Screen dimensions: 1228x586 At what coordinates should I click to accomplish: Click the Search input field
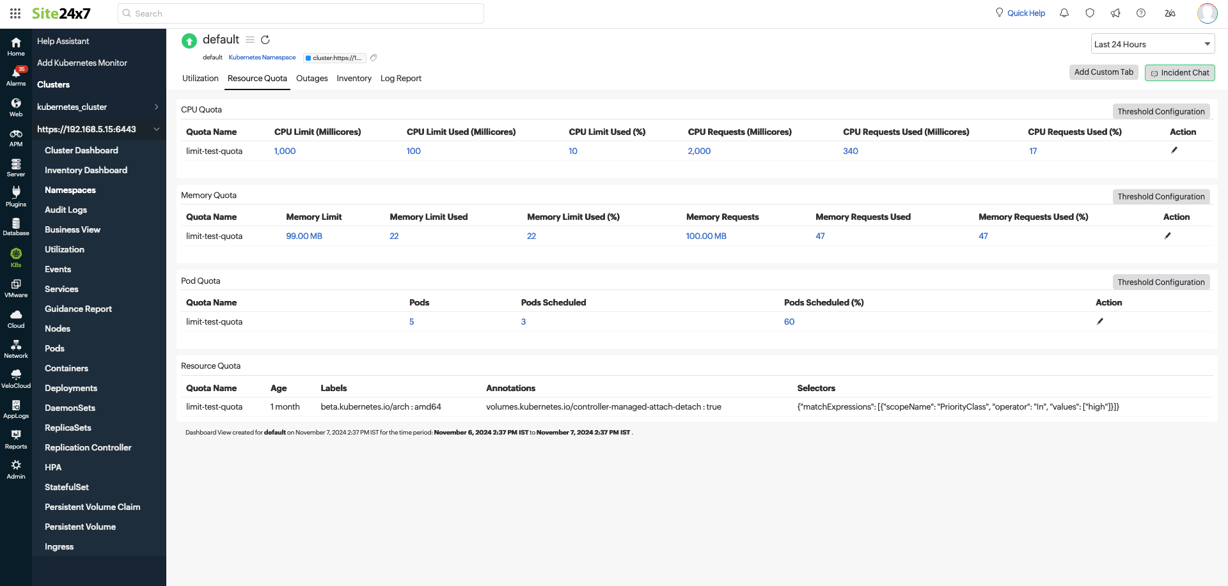(x=301, y=13)
